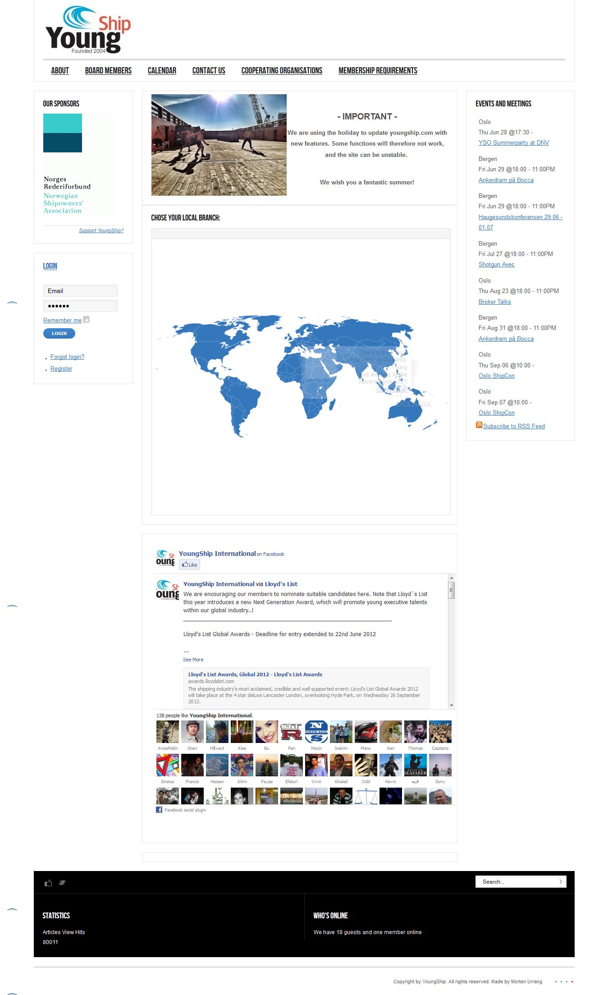
Task: Click the RSS feed icon under events
Action: coord(479,425)
